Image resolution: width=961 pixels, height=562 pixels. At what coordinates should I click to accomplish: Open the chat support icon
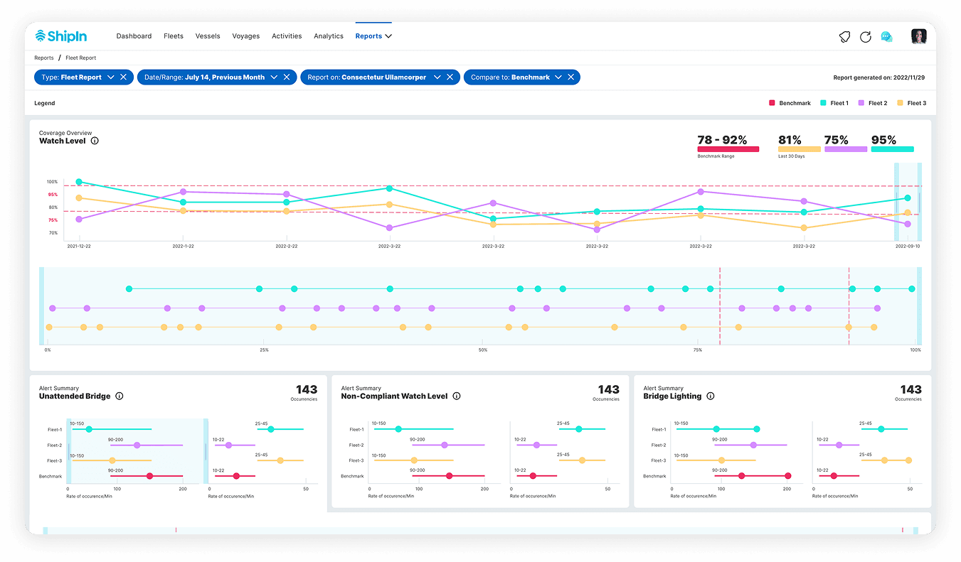tap(887, 36)
